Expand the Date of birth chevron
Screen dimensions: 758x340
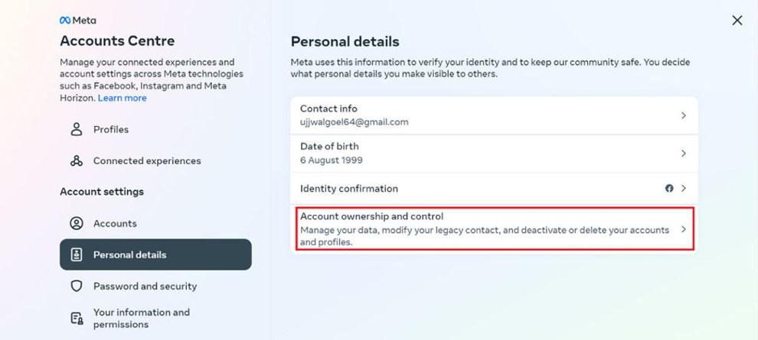click(x=683, y=153)
